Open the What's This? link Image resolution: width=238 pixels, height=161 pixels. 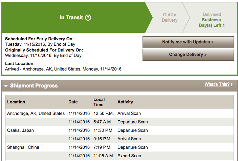[x=217, y=84]
